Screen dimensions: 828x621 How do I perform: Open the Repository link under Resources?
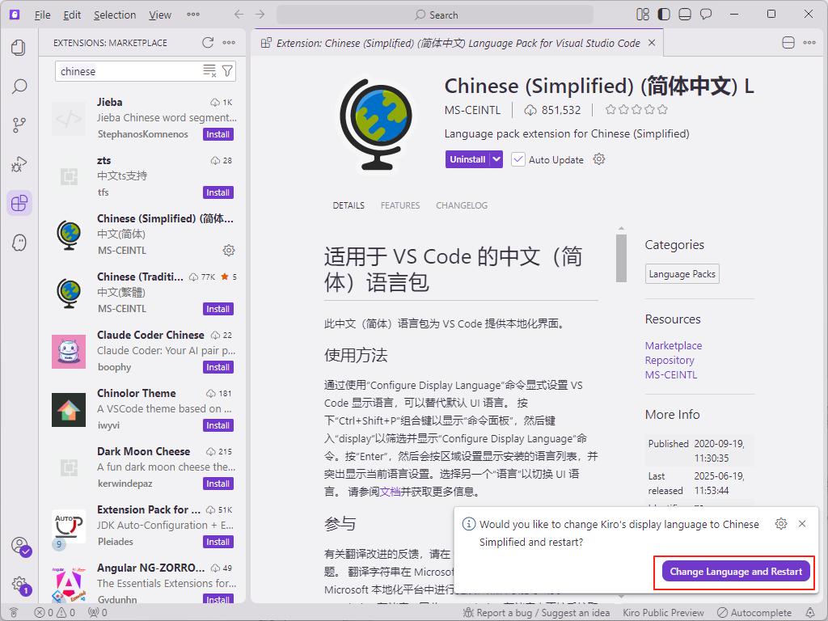(x=671, y=360)
